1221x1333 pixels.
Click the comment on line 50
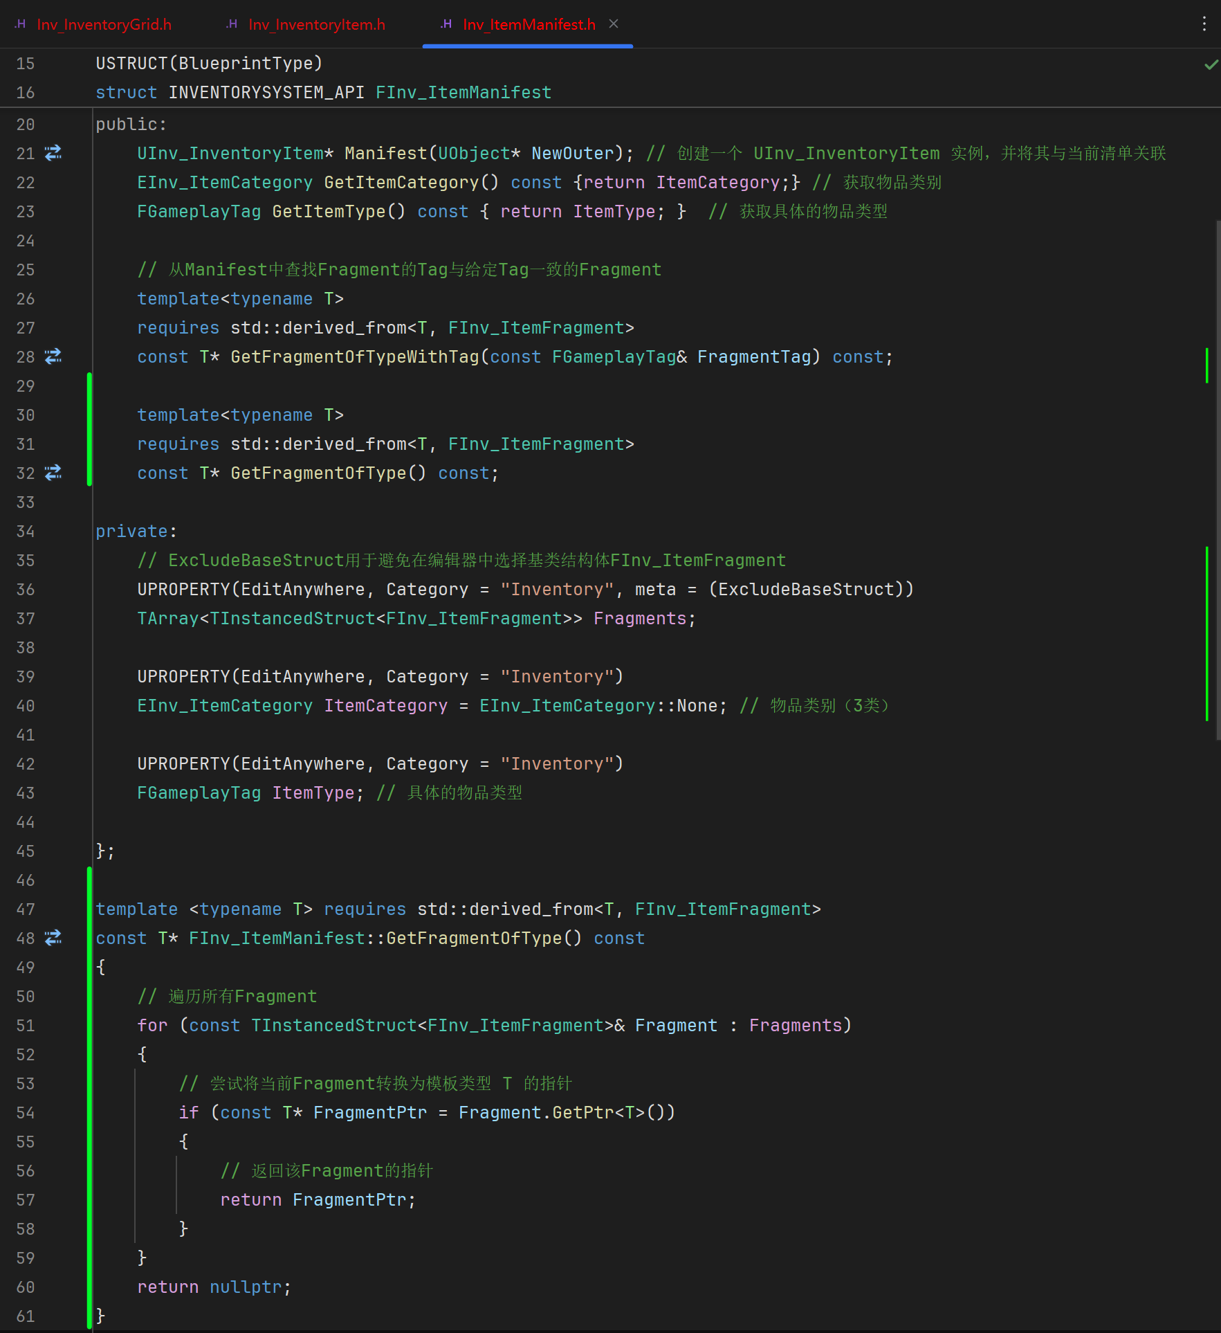pyautogui.click(x=227, y=997)
